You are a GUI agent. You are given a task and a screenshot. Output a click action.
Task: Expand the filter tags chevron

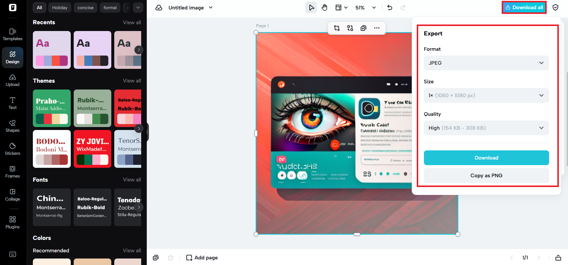[x=138, y=8]
